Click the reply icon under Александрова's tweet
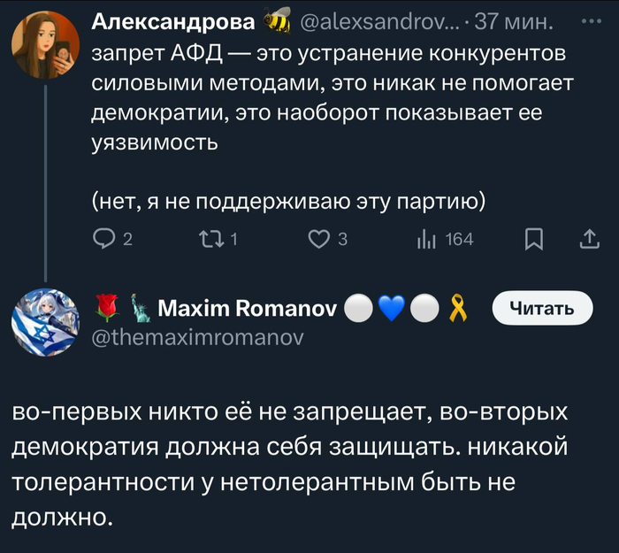 tap(105, 239)
